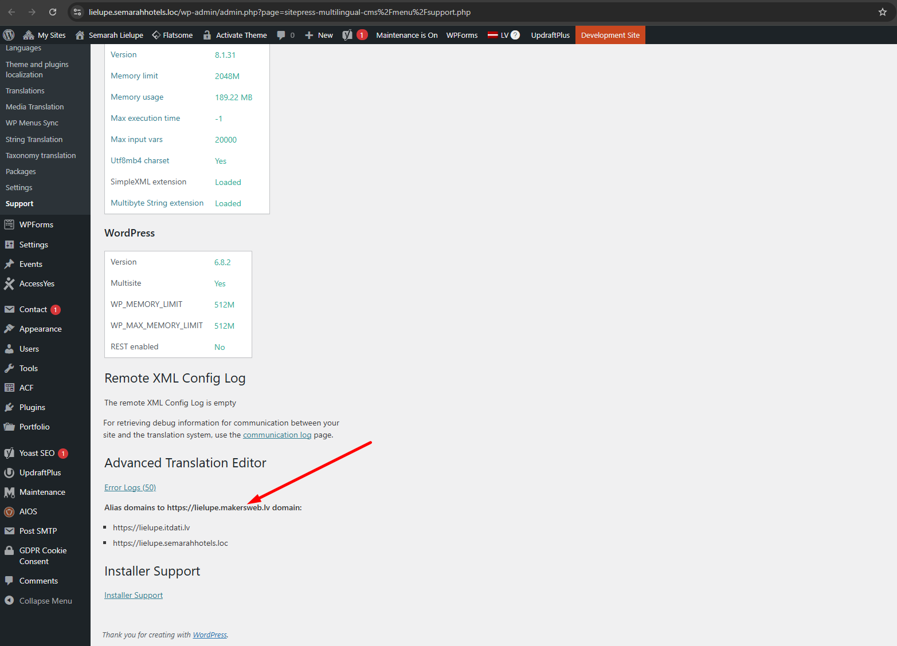Click the site info icon in address bar
The height and width of the screenshot is (646, 897).
coord(78,12)
